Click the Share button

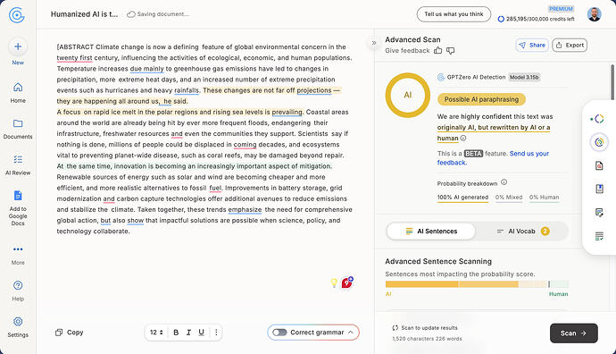coord(532,46)
